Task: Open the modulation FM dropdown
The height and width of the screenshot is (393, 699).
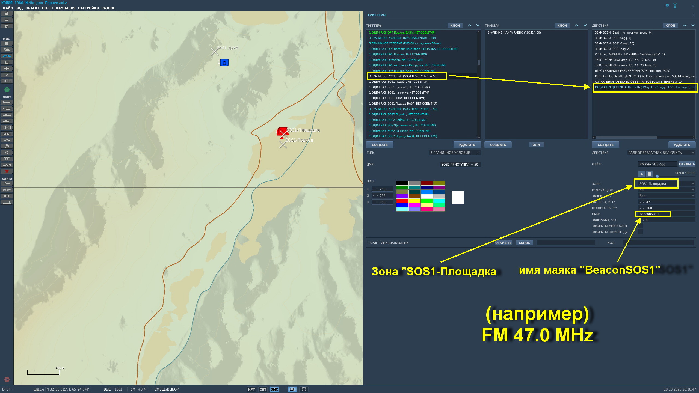Action: (666, 190)
